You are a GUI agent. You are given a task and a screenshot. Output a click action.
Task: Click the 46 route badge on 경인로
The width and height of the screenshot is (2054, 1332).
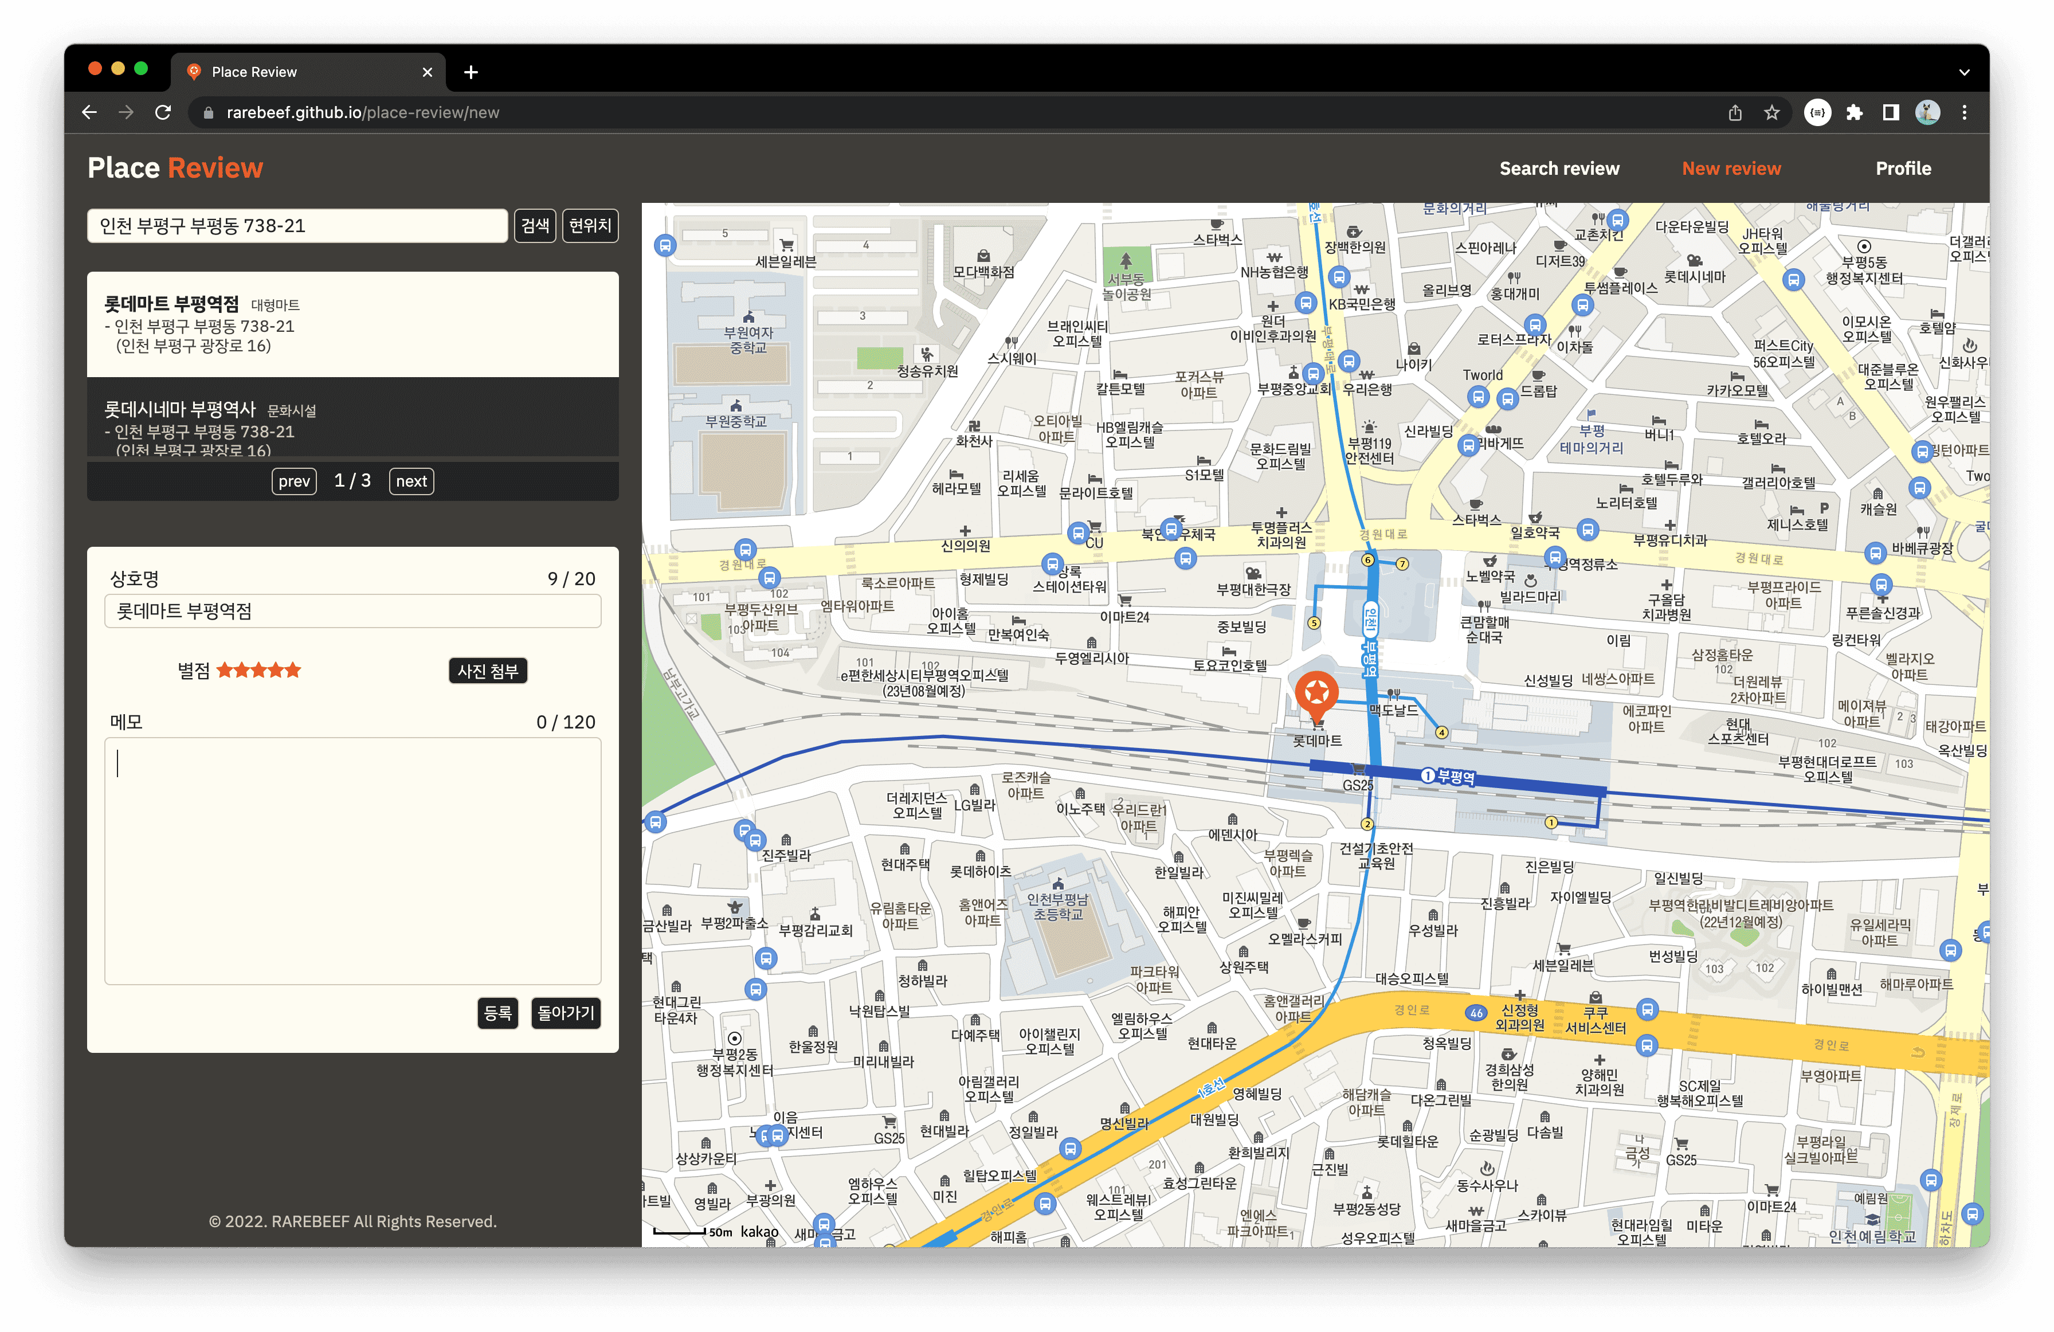1476,1013
